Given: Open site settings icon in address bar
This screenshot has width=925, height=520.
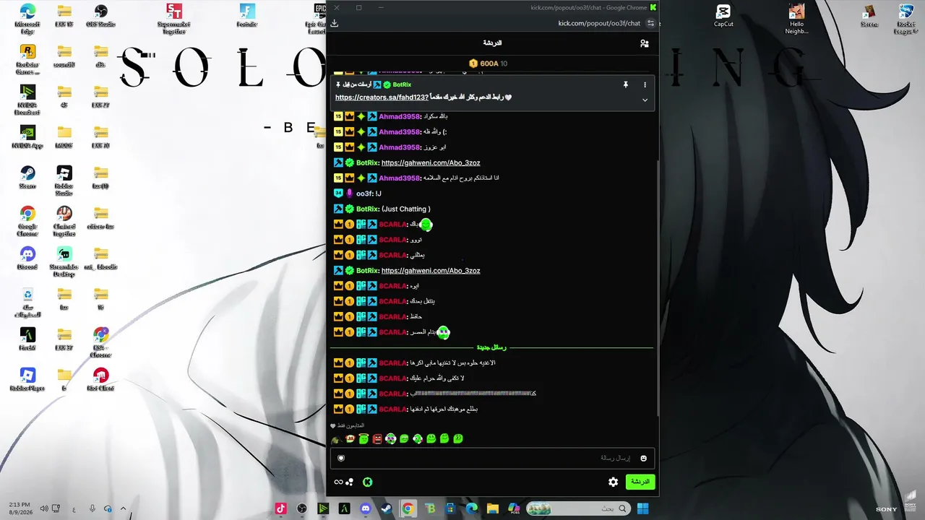Looking at the screenshot, I should (650, 23).
